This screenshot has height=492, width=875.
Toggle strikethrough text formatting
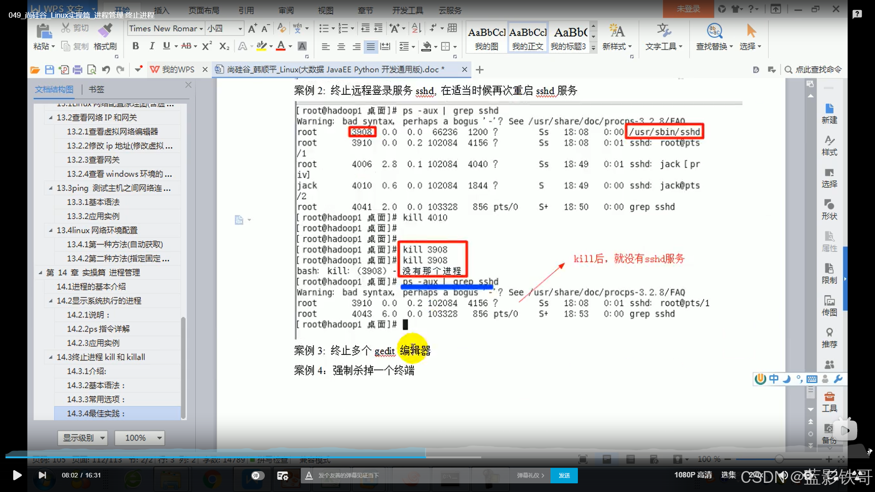click(x=186, y=46)
